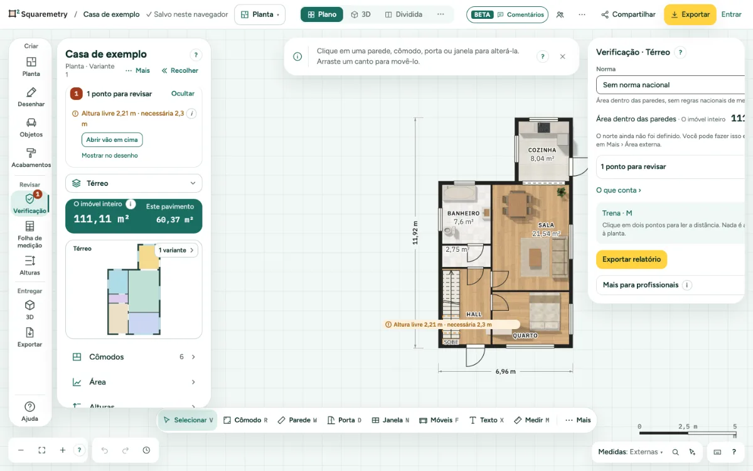The height and width of the screenshot is (471, 753).
Task: Click the Exportar relatório button
Action: [631, 259]
